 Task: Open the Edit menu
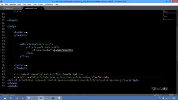[6, 4]
